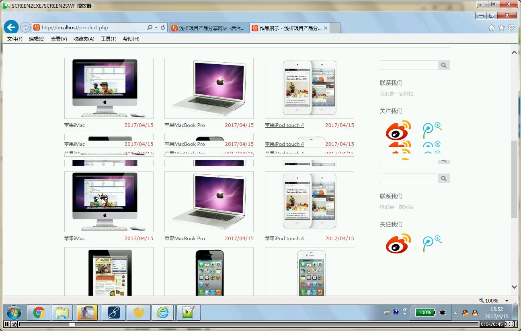The image size is (521, 331).
Task: Click the lower sidebar search magnifier button
Action: pos(444,178)
